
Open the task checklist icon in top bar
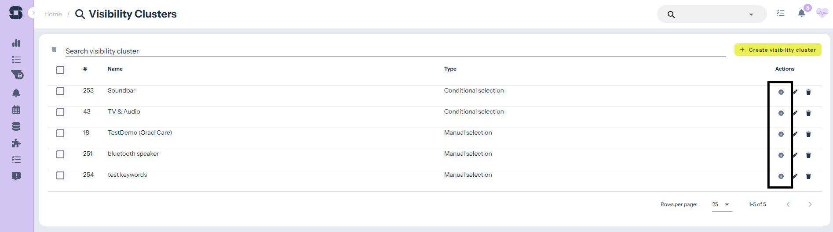click(x=781, y=13)
